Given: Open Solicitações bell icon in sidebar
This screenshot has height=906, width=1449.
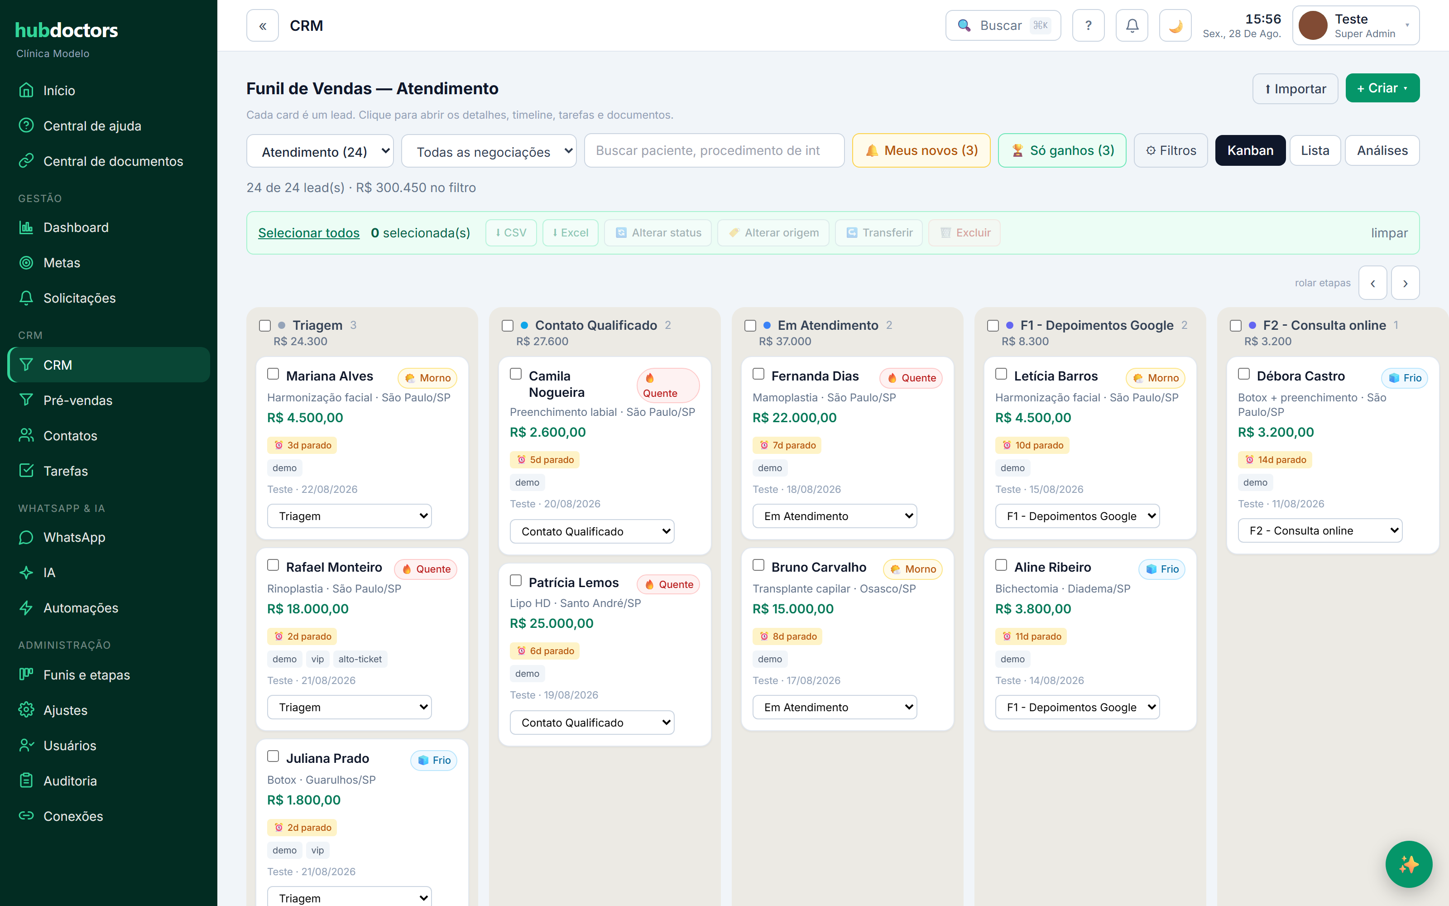Looking at the screenshot, I should point(26,299).
